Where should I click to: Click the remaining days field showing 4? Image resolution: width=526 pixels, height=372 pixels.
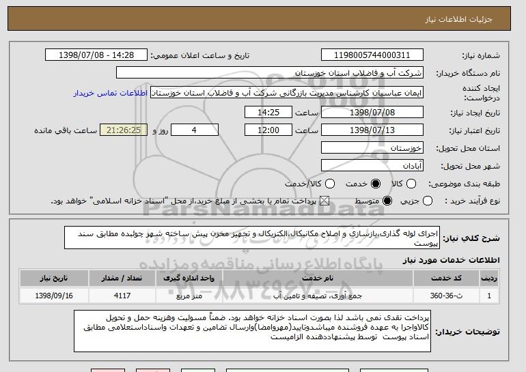[195, 130]
